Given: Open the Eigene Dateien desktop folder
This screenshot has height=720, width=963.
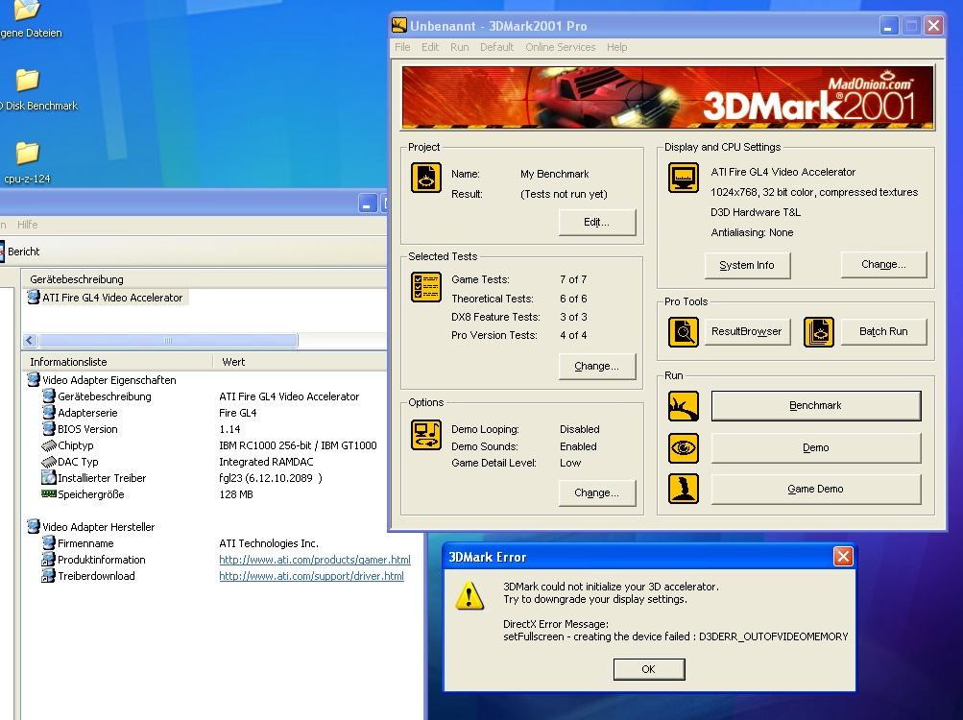Looking at the screenshot, I should [x=27, y=18].
